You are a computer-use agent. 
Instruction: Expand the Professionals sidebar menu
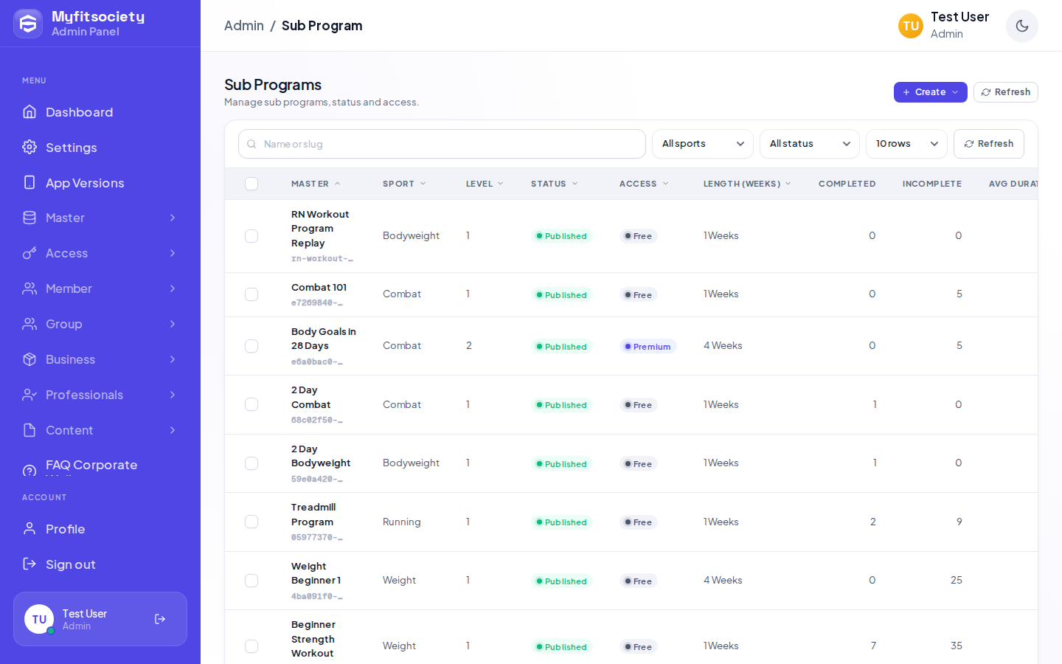pyautogui.click(x=100, y=395)
